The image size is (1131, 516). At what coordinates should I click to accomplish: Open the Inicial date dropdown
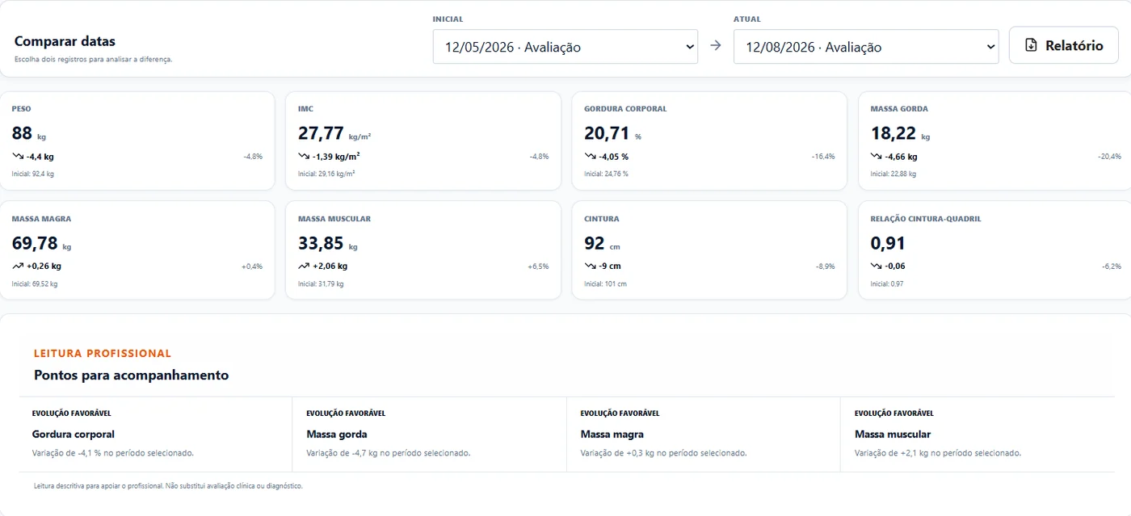[565, 47]
